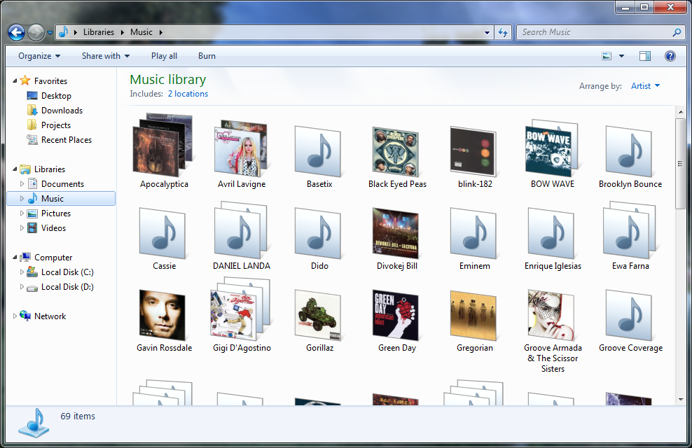The width and height of the screenshot is (692, 448).
Task: Select the Eminem music icon
Action: coord(473,233)
